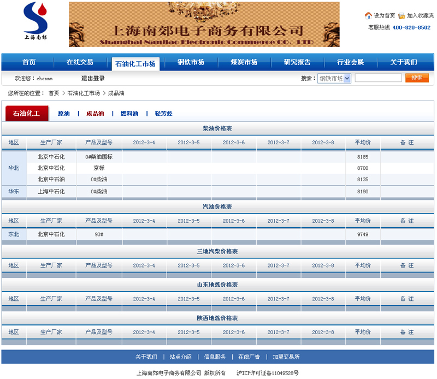Click the orange 搜索 button

417,78
